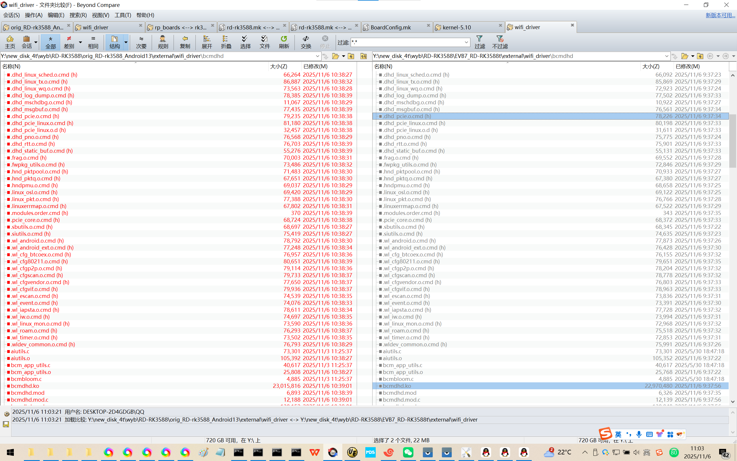
Task: Open the filter (过滤) combo dropdown
Action: (466, 42)
